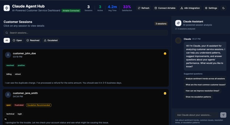Open Connect Airtable

[165, 8]
